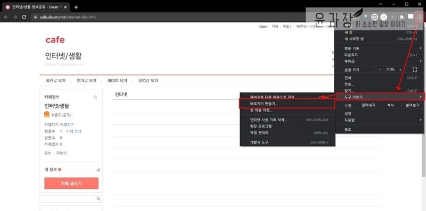The image size is (426, 211).
Task: Open the 최신글 보기 tab
Action: 56,81
